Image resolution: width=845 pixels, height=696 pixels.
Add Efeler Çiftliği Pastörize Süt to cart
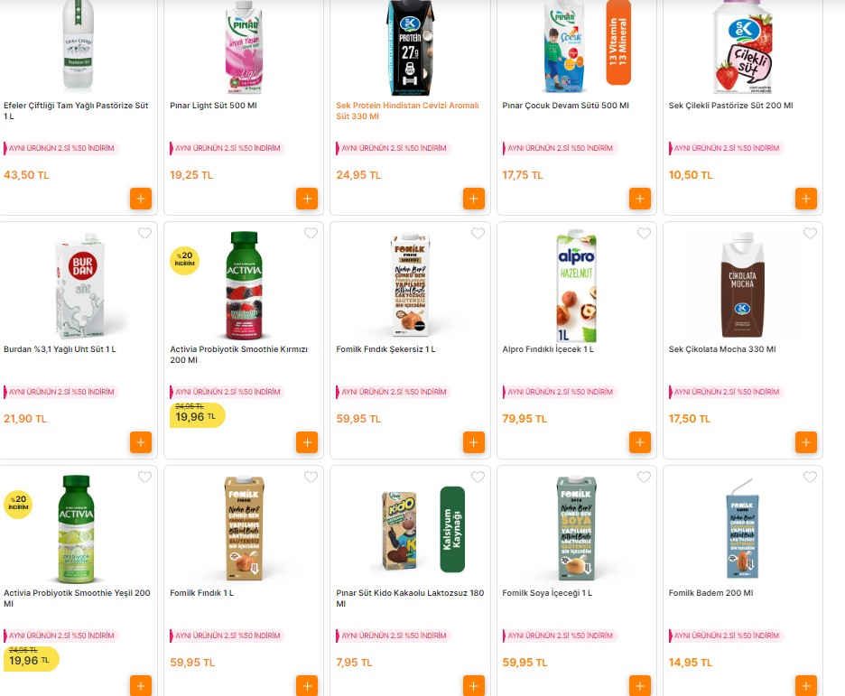[141, 199]
